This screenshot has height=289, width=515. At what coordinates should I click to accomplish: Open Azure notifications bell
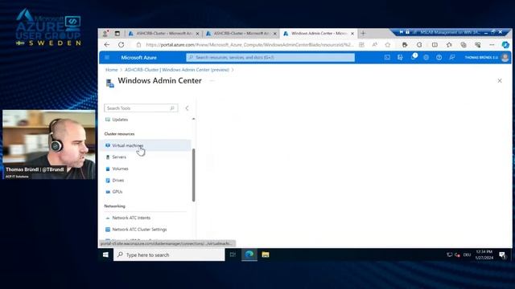pyautogui.click(x=413, y=57)
